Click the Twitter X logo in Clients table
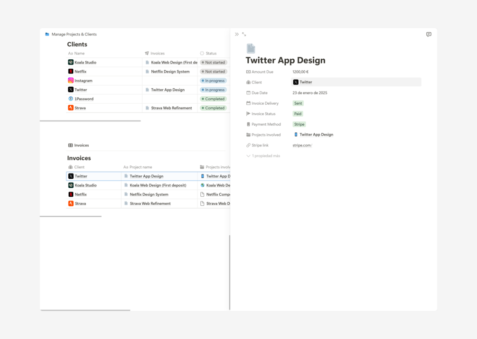Viewport: 477px width, 339px height. pos(71,90)
